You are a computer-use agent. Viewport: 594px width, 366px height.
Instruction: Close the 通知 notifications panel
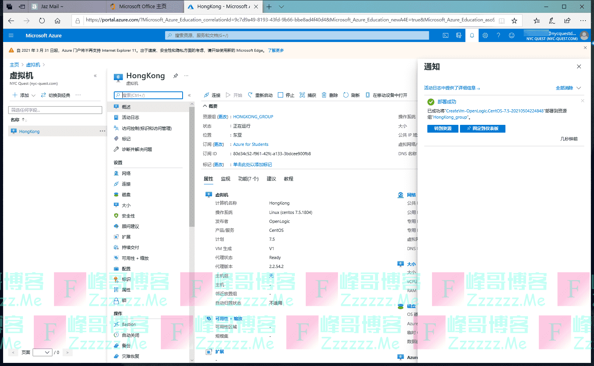[x=579, y=67]
